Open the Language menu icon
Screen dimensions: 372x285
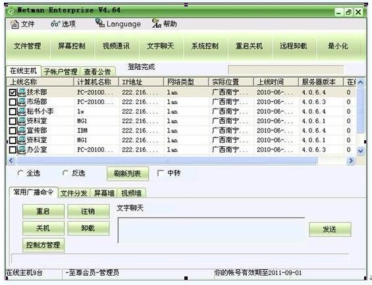[100, 23]
